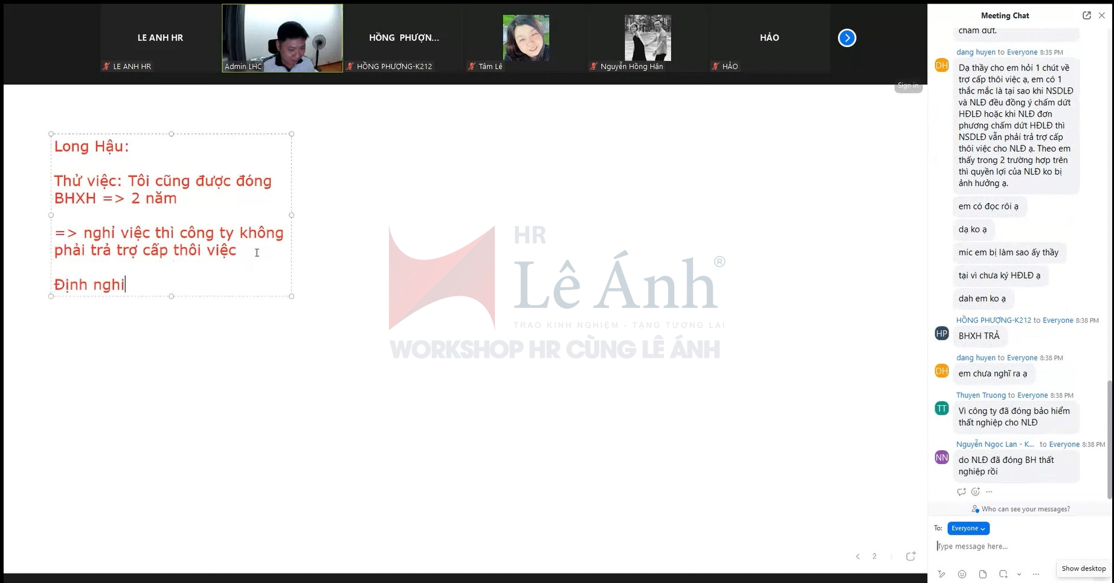Reply in thread to last chat message

(x=961, y=492)
